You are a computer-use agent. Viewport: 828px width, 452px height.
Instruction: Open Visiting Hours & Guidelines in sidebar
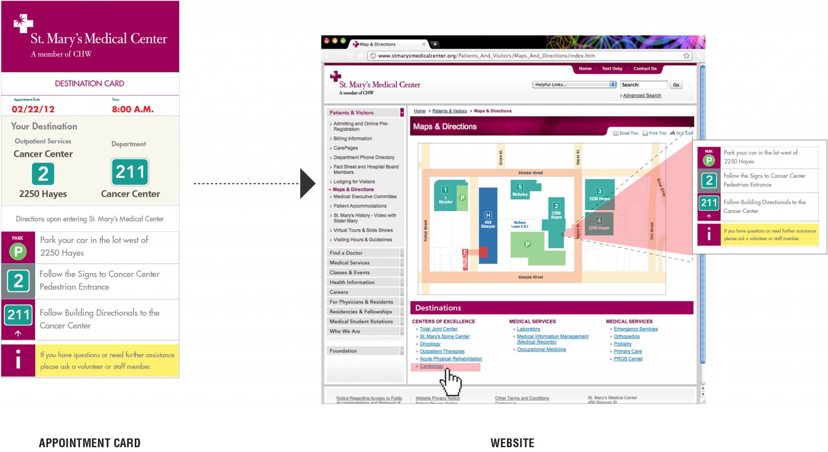[x=363, y=240]
